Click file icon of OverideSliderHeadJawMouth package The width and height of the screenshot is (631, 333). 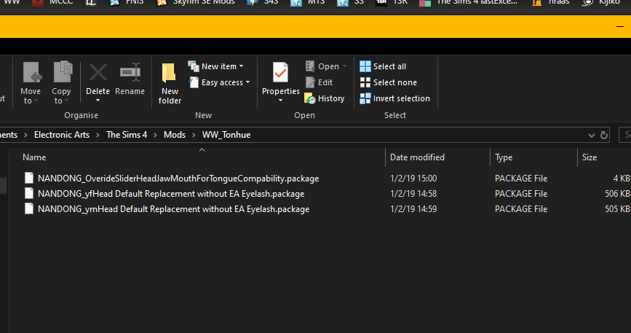pos(29,178)
